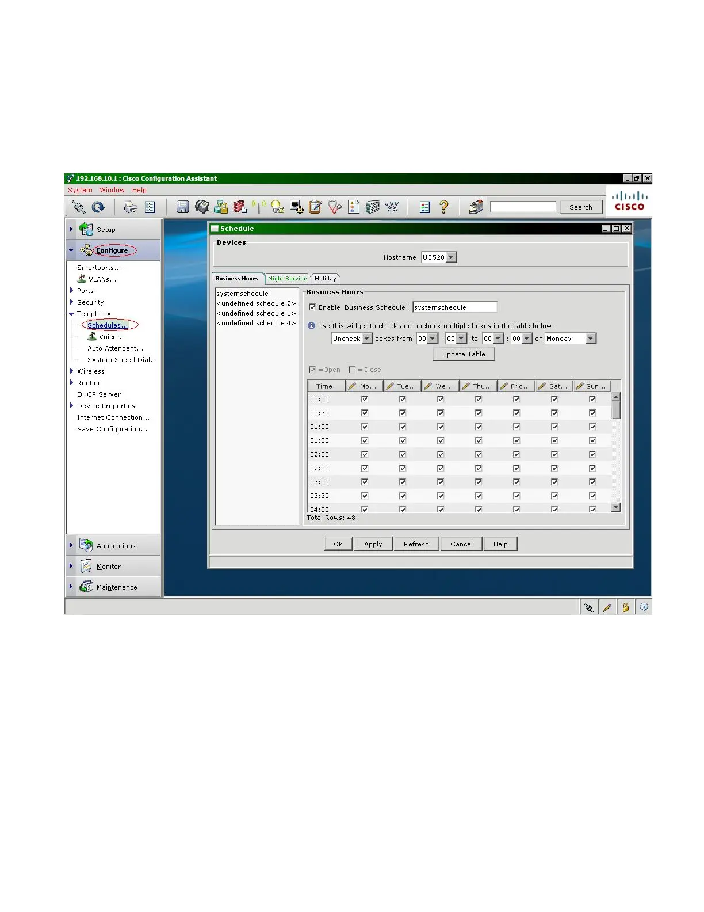This screenshot has width=704, height=912.
Task: Click the Topology view toolbar icon
Action: tap(392, 207)
